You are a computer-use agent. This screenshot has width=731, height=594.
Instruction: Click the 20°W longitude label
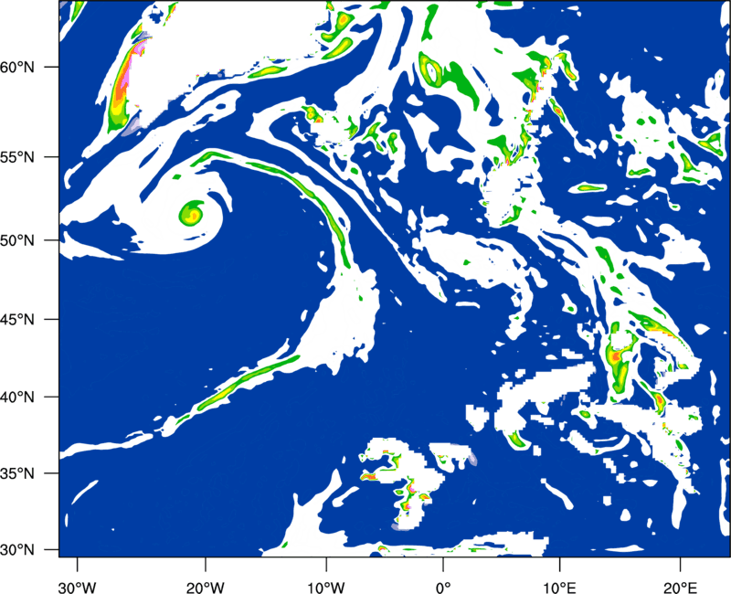tap(205, 588)
